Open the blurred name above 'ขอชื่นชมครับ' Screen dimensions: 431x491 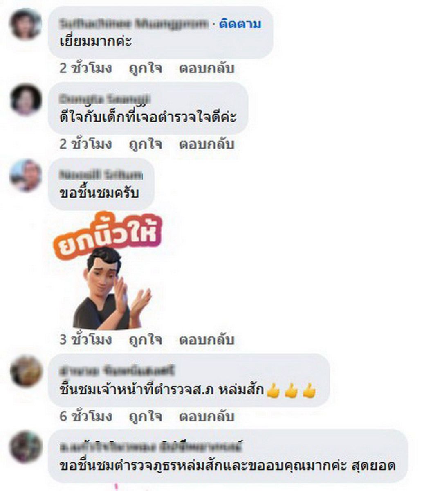[101, 176]
